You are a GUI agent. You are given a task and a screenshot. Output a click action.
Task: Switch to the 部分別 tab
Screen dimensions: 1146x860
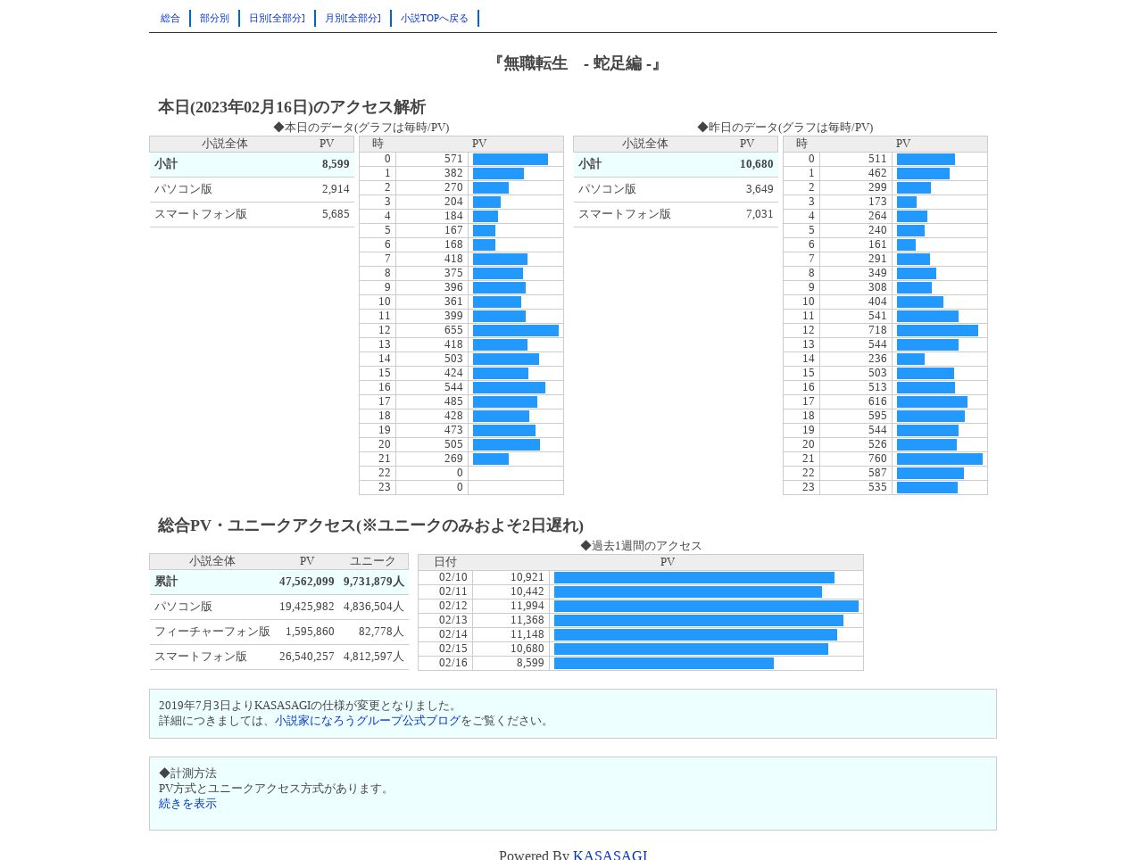[214, 18]
